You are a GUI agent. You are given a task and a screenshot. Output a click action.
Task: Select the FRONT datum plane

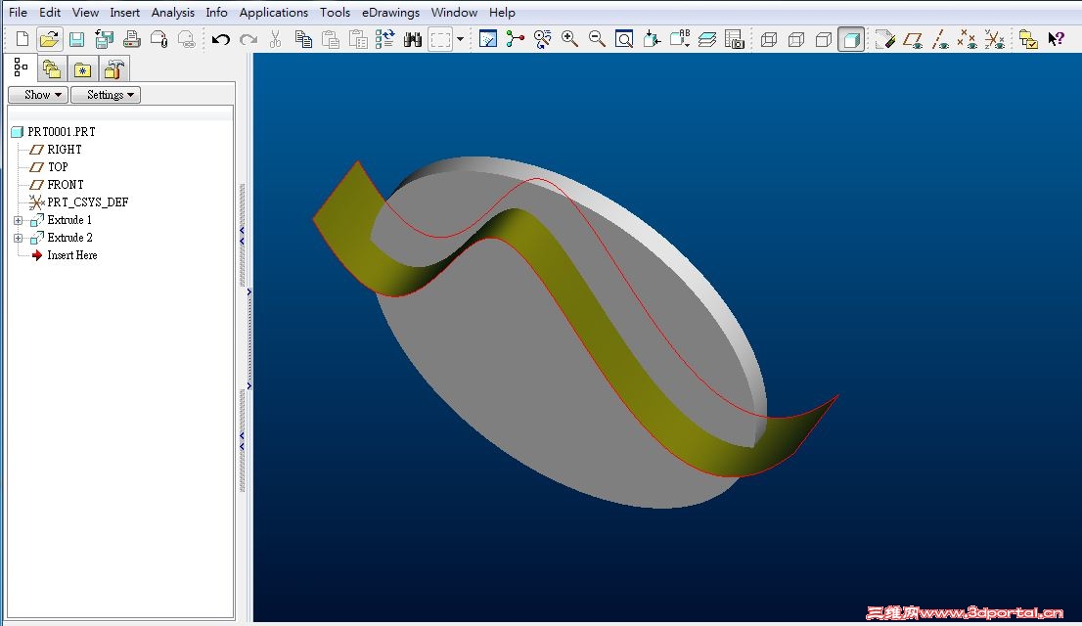click(66, 184)
